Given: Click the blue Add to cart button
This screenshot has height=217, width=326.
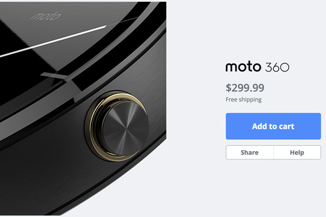Looking at the screenshot, I should pos(273,126).
